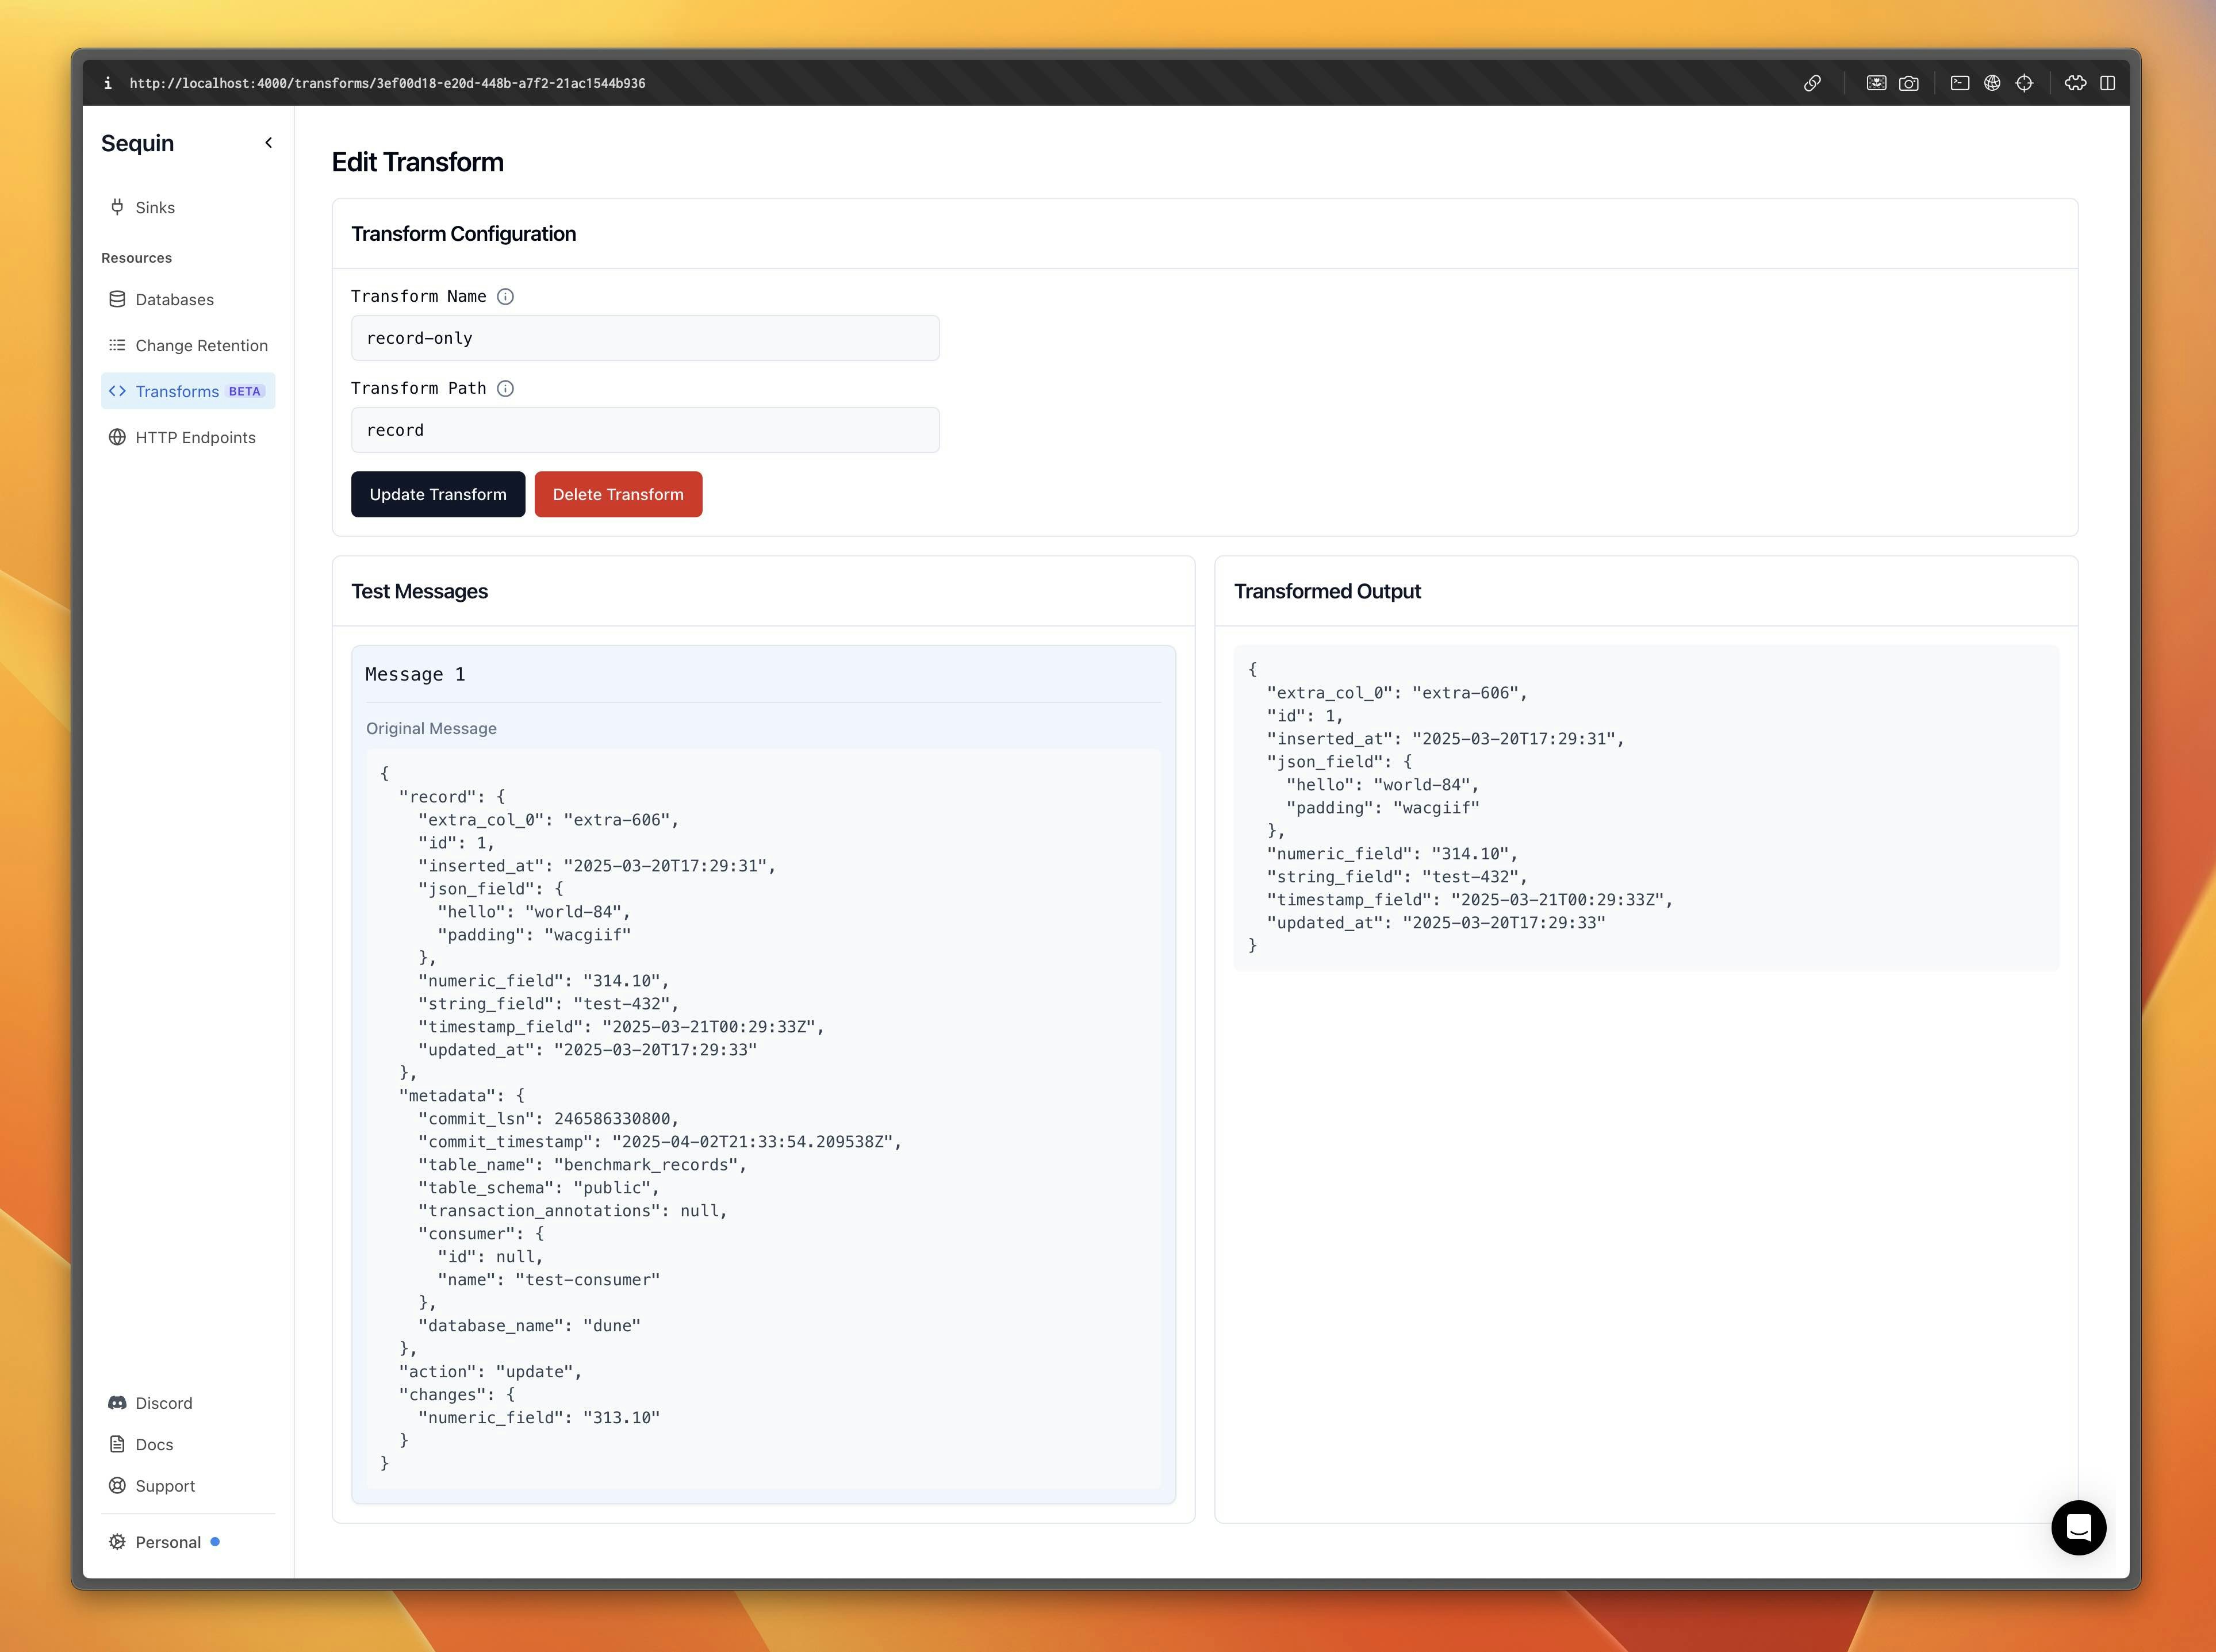
Task: Open the terminal console icon
Action: 1960,83
